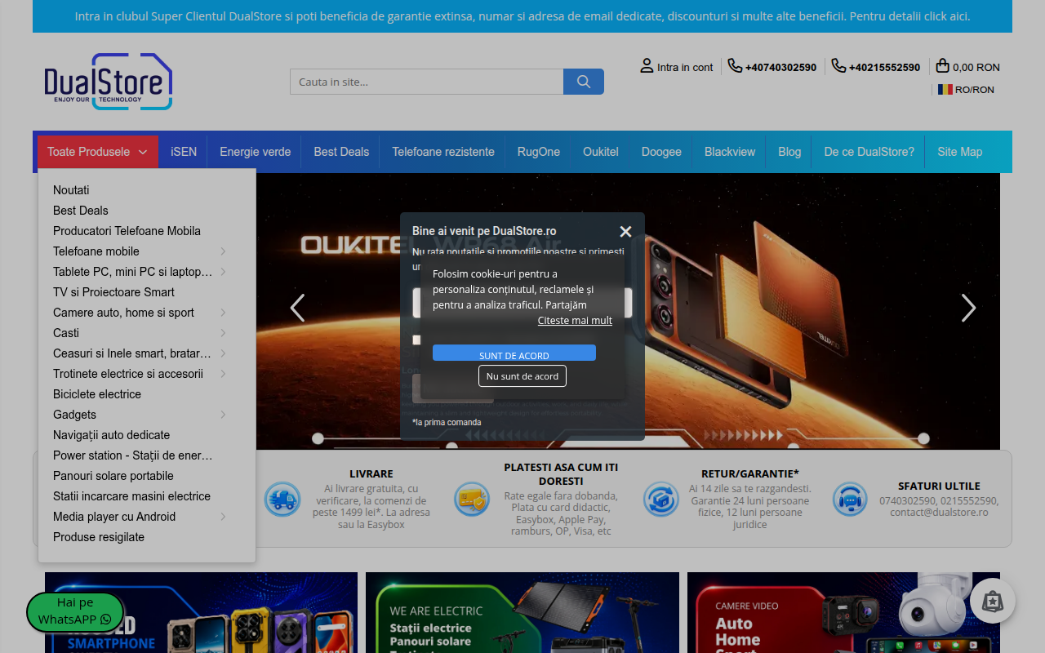1045x653 pixels.
Task: Go to previous banner slide
Action: (298, 308)
